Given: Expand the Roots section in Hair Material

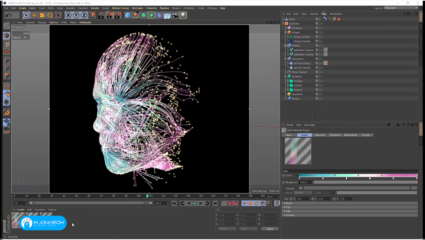Looking at the screenshot, I should [285, 203].
